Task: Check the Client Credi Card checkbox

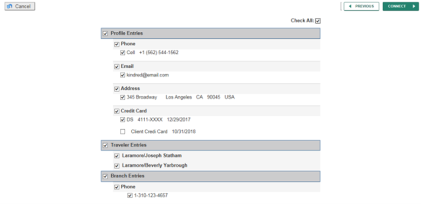Action: (123, 132)
